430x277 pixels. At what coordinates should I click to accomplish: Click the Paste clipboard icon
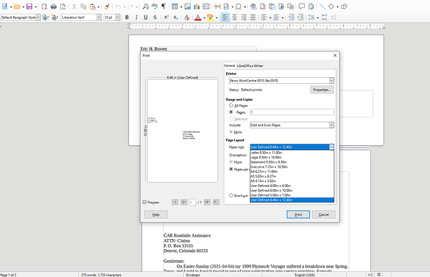coord(93,6)
